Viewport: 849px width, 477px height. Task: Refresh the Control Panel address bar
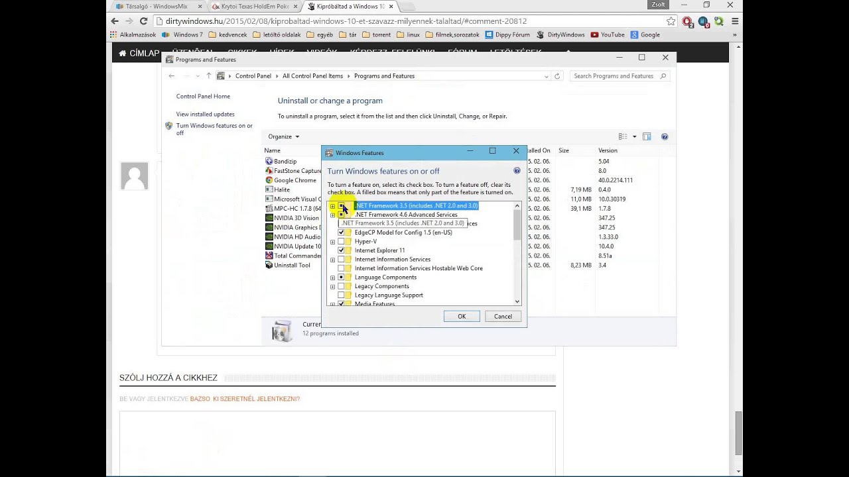557,76
